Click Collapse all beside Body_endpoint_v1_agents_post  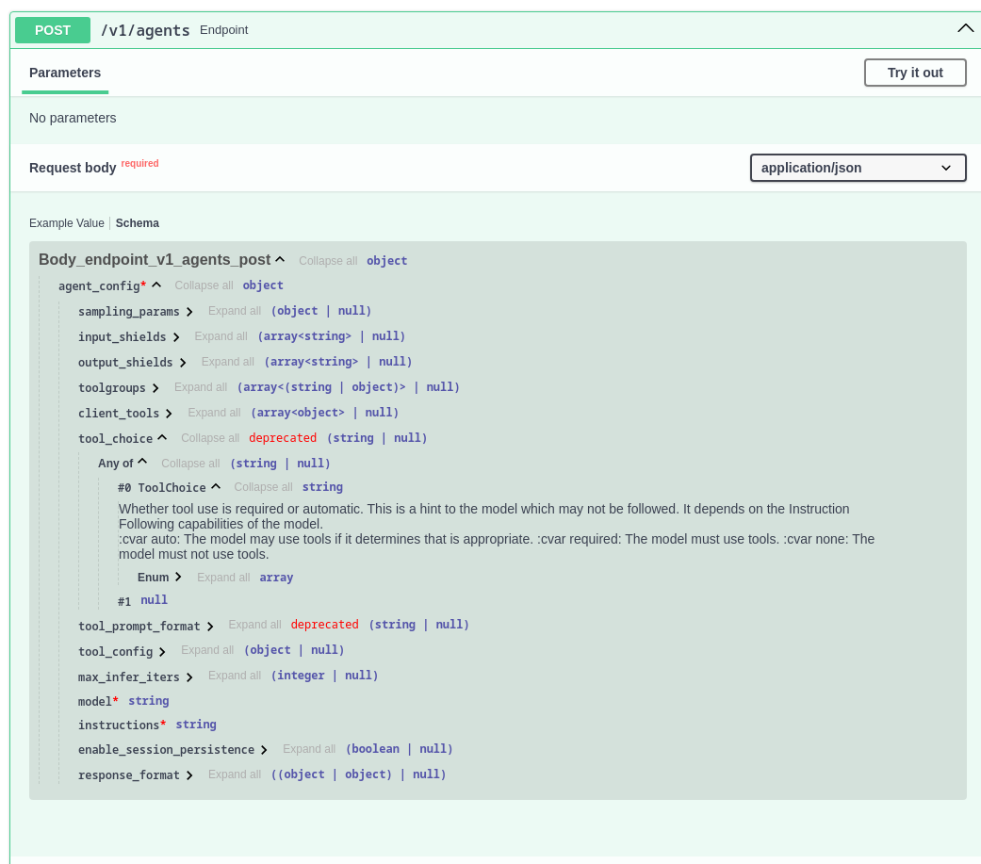tap(328, 261)
